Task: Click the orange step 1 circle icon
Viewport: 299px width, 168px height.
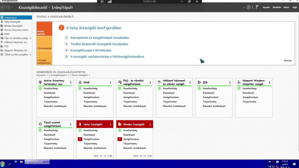Action: (61, 28)
